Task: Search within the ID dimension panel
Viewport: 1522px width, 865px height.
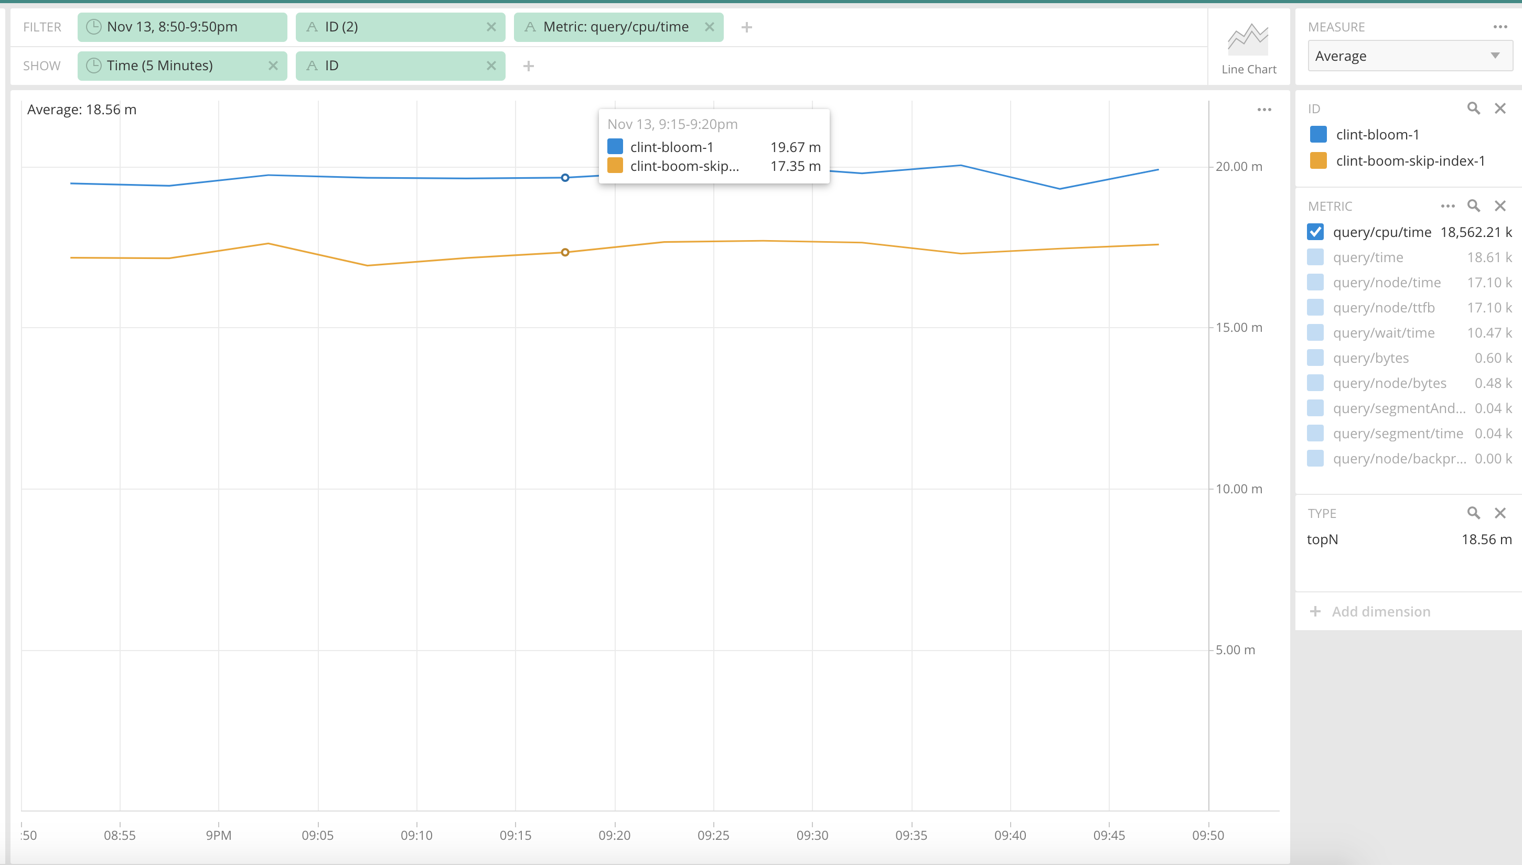Action: [x=1473, y=109]
